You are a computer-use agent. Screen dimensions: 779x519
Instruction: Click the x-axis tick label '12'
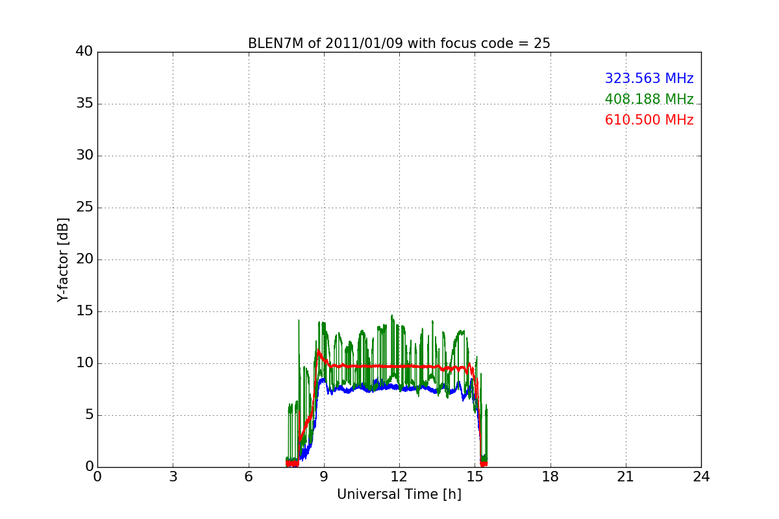coord(399,477)
